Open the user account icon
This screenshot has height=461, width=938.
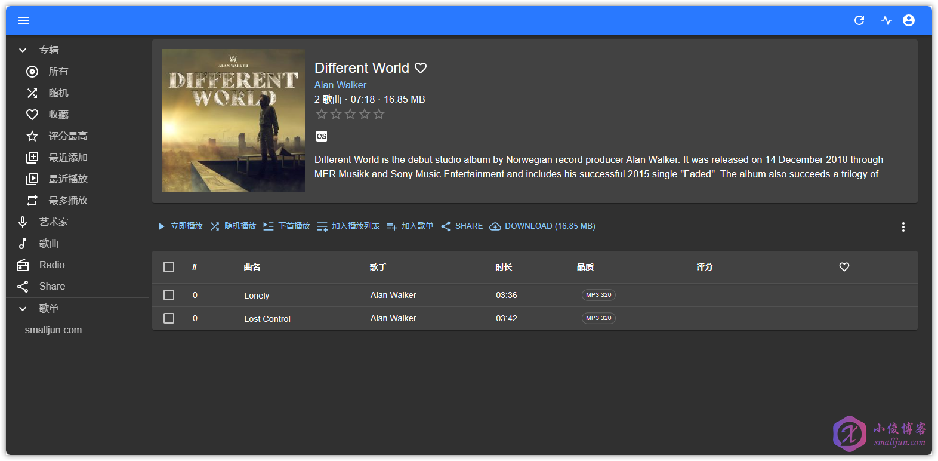(x=909, y=20)
